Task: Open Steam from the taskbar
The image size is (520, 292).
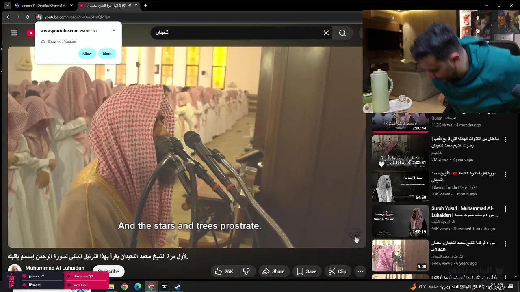Action: [178, 287]
